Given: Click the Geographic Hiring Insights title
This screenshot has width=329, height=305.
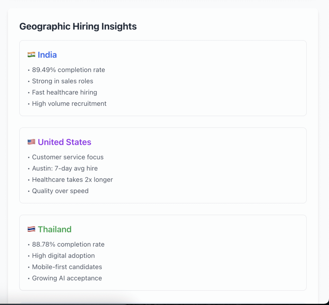Looking at the screenshot, I should click(78, 26).
